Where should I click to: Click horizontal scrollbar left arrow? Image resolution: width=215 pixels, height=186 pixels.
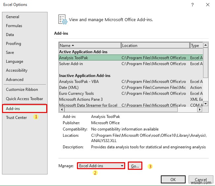[62, 109]
